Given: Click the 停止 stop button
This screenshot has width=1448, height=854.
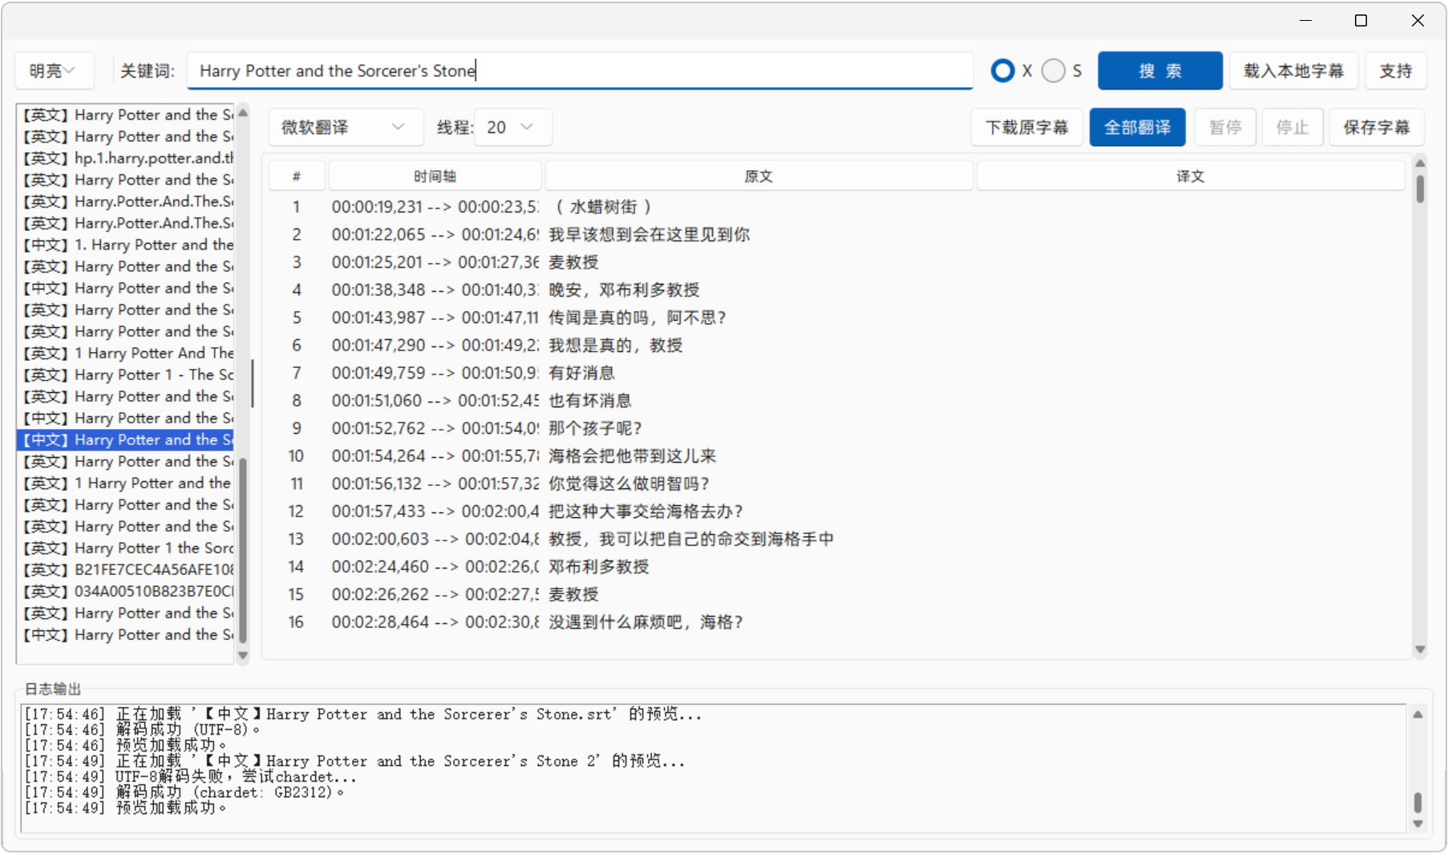Looking at the screenshot, I should point(1292,127).
